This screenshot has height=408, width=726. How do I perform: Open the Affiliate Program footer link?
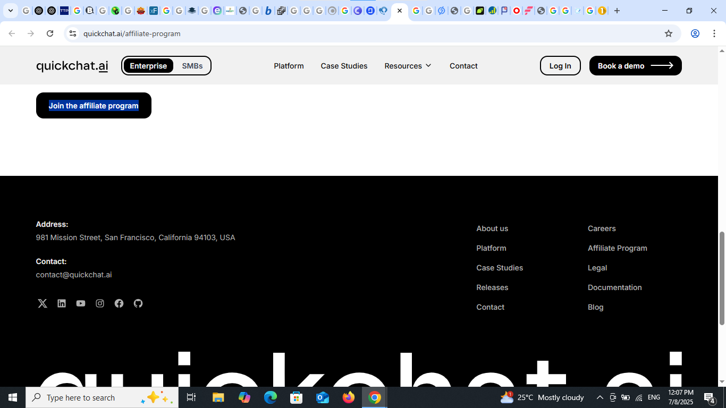tap(617, 248)
